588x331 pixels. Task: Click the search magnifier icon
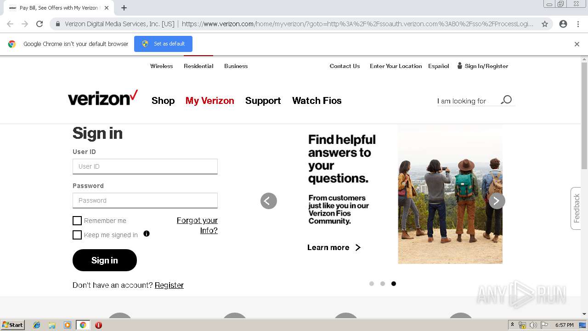506,100
